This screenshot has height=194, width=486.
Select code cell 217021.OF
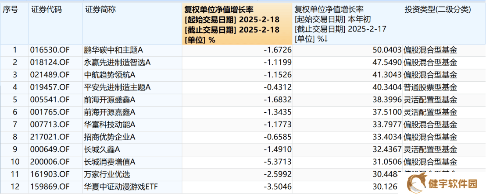[50, 137]
